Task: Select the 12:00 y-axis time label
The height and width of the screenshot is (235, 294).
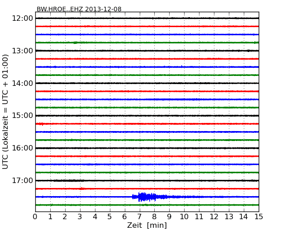Action: (x=23, y=19)
